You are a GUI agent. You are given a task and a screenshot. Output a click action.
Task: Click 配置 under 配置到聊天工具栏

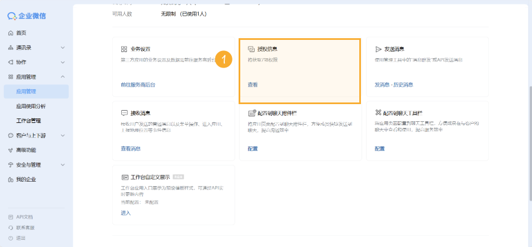click(380, 148)
